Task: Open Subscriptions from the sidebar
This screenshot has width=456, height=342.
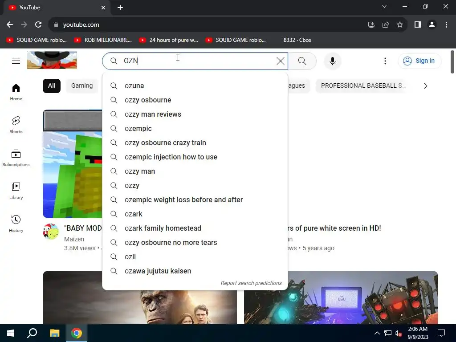Action: pyautogui.click(x=16, y=158)
